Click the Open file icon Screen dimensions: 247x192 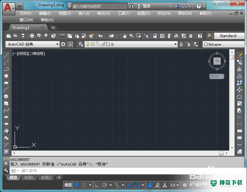tap(16, 36)
